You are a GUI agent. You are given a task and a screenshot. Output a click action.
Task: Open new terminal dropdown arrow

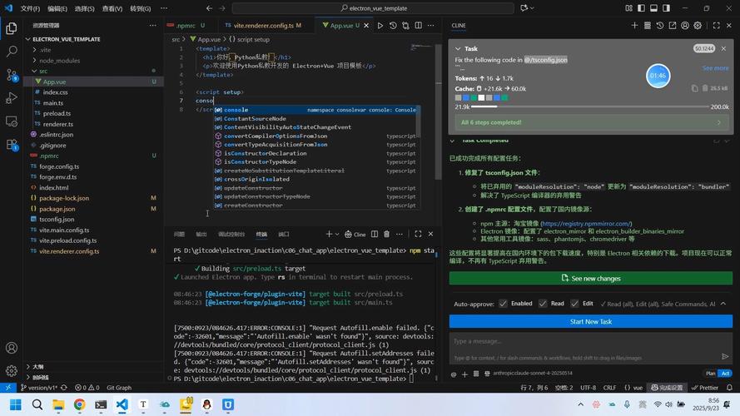[x=337, y=234]
